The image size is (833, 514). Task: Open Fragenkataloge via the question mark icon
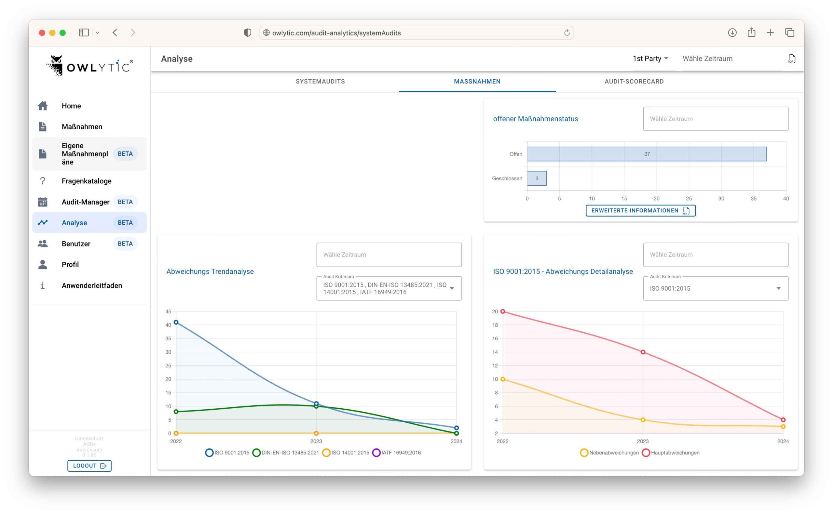pyautogui.click(x=43, y=181)
